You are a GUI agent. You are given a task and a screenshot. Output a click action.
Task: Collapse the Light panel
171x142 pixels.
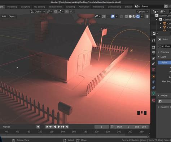click(x=159, y=57)
